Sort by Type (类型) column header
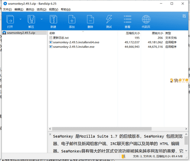This screenshot has height=161, width=190. [168, 33]
